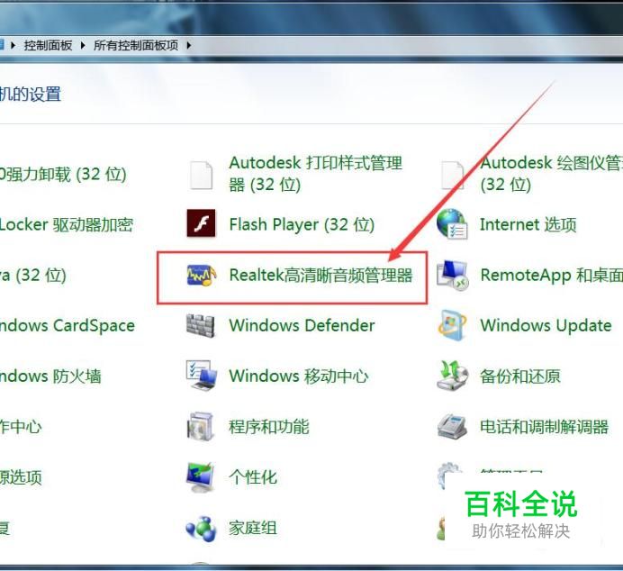Open the 家庭组 spheres icon
The image size is (623, 571).
coord(201,528)
